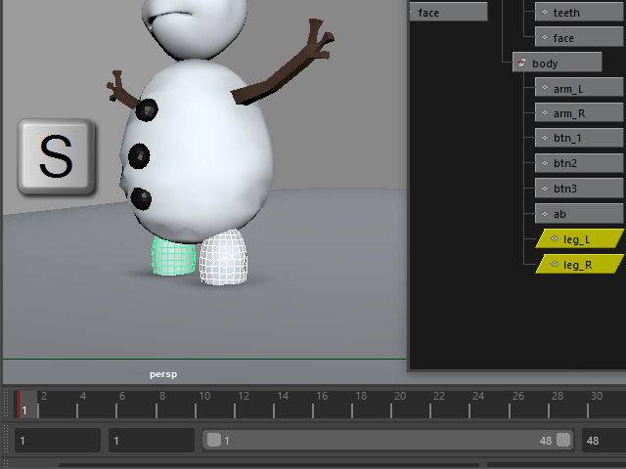Click the group icon on the body node
Screen dimensions: 626x469
click(x=522, y=63)
